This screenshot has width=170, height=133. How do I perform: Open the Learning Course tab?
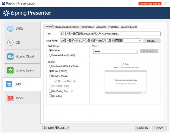click(x=129, y=27)
